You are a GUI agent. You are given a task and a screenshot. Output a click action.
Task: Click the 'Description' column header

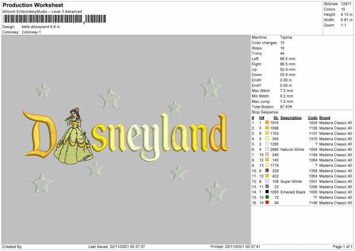[291, 118]
